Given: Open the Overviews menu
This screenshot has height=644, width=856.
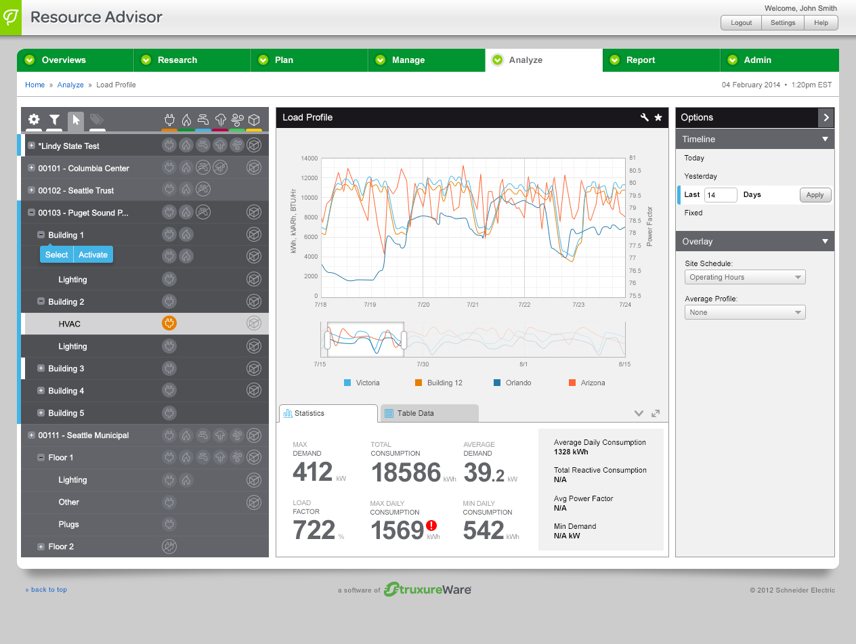Looking at the screenshot, I should point(75,60).
